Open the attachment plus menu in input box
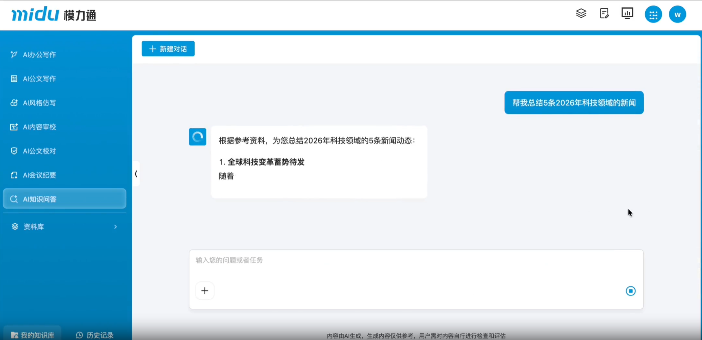This screenshot has height=340, width=702. (x=205, y=291)
